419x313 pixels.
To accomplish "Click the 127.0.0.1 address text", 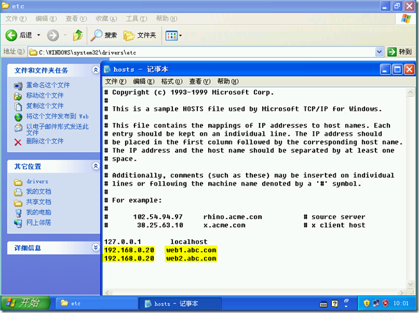I will coord(122,242).
